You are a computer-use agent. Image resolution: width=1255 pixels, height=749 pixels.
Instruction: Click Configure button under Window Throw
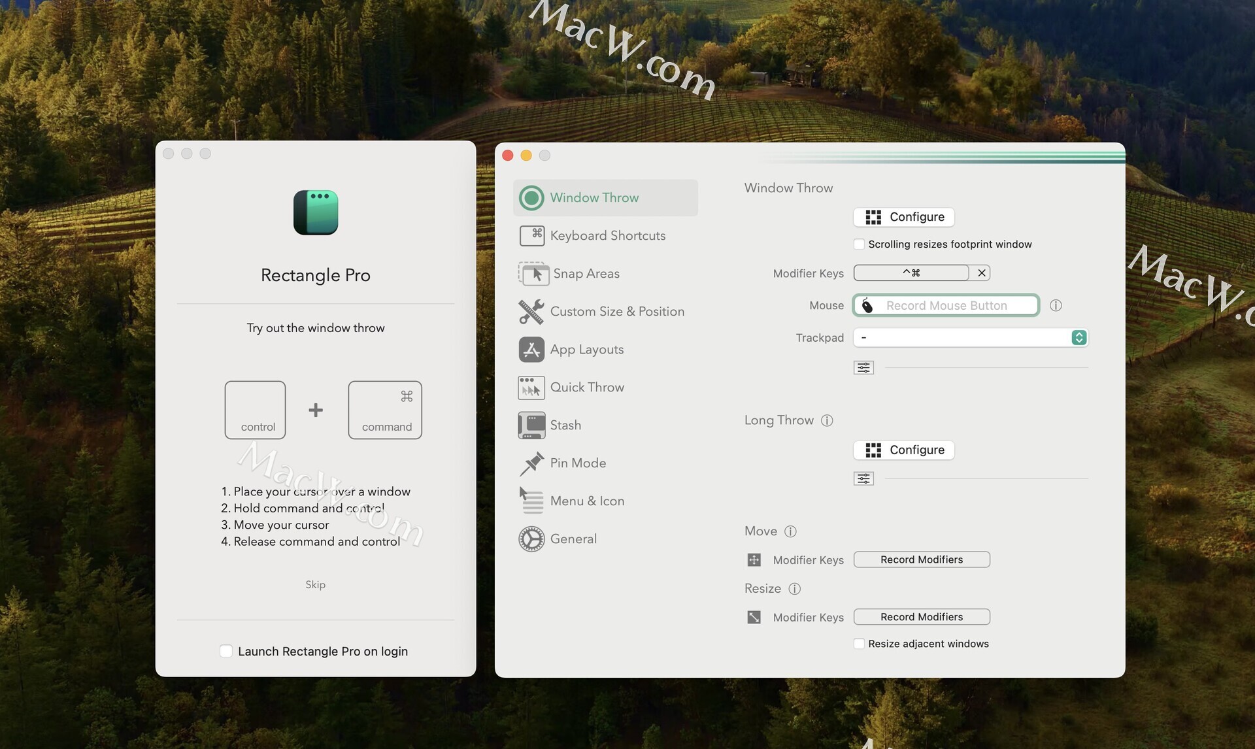[x=904, y=216]
